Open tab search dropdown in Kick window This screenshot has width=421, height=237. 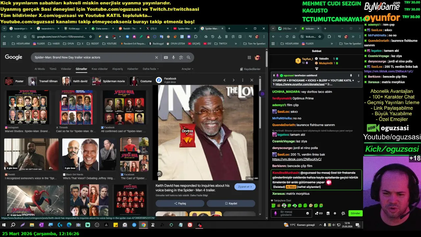(x=273, y=29)
